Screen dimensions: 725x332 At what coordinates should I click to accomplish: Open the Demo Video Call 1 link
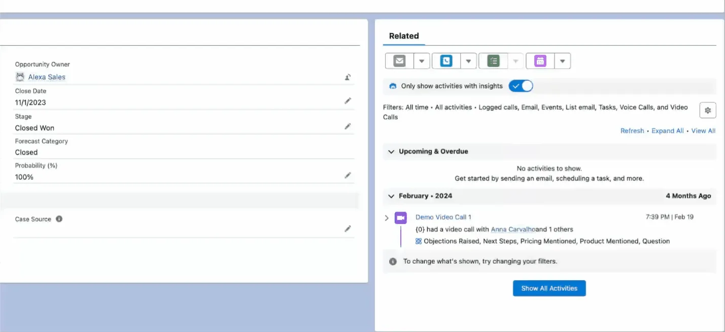tap(443, 217)
